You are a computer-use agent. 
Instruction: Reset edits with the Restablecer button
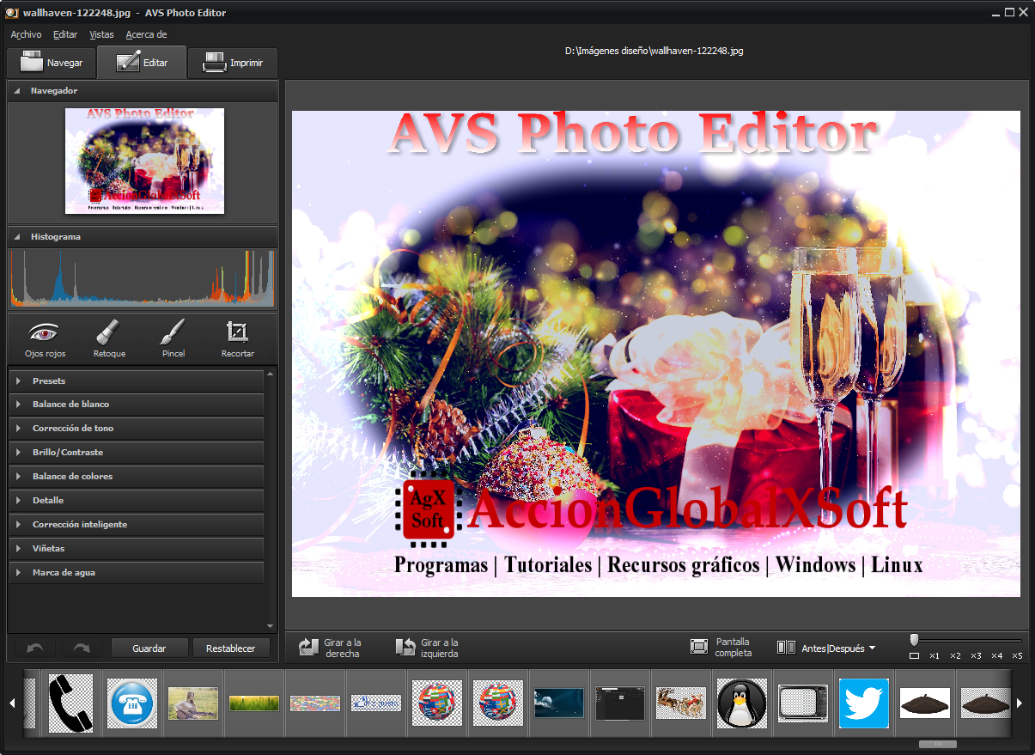(232, 648)
